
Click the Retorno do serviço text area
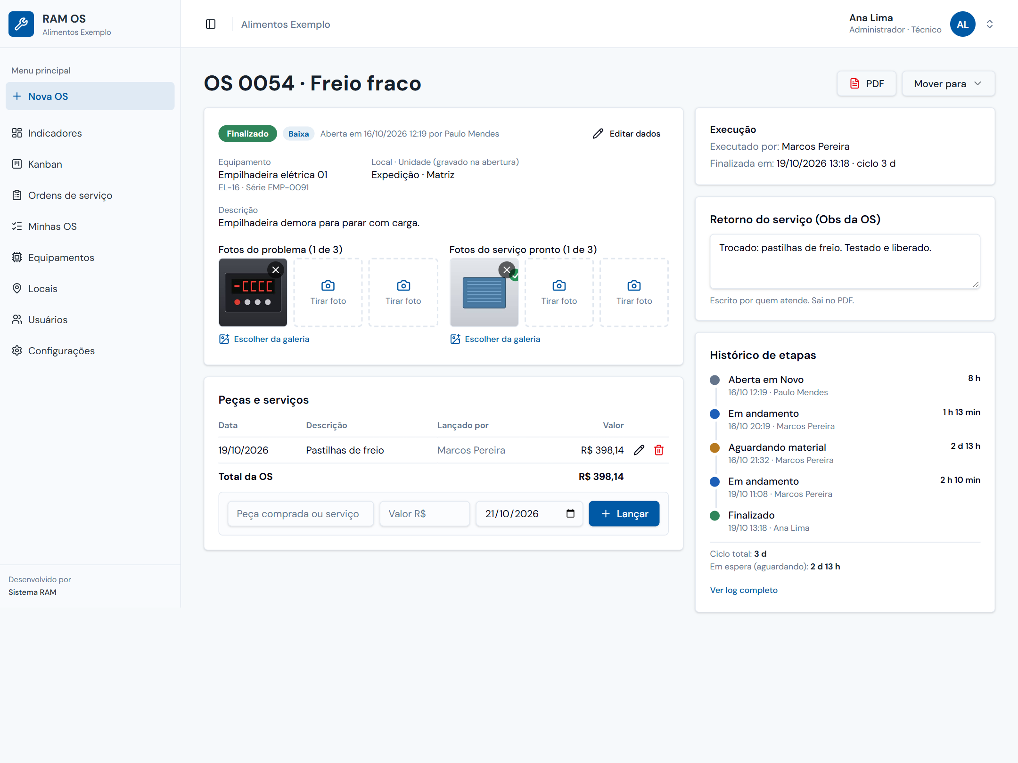(x=845, y=261)
